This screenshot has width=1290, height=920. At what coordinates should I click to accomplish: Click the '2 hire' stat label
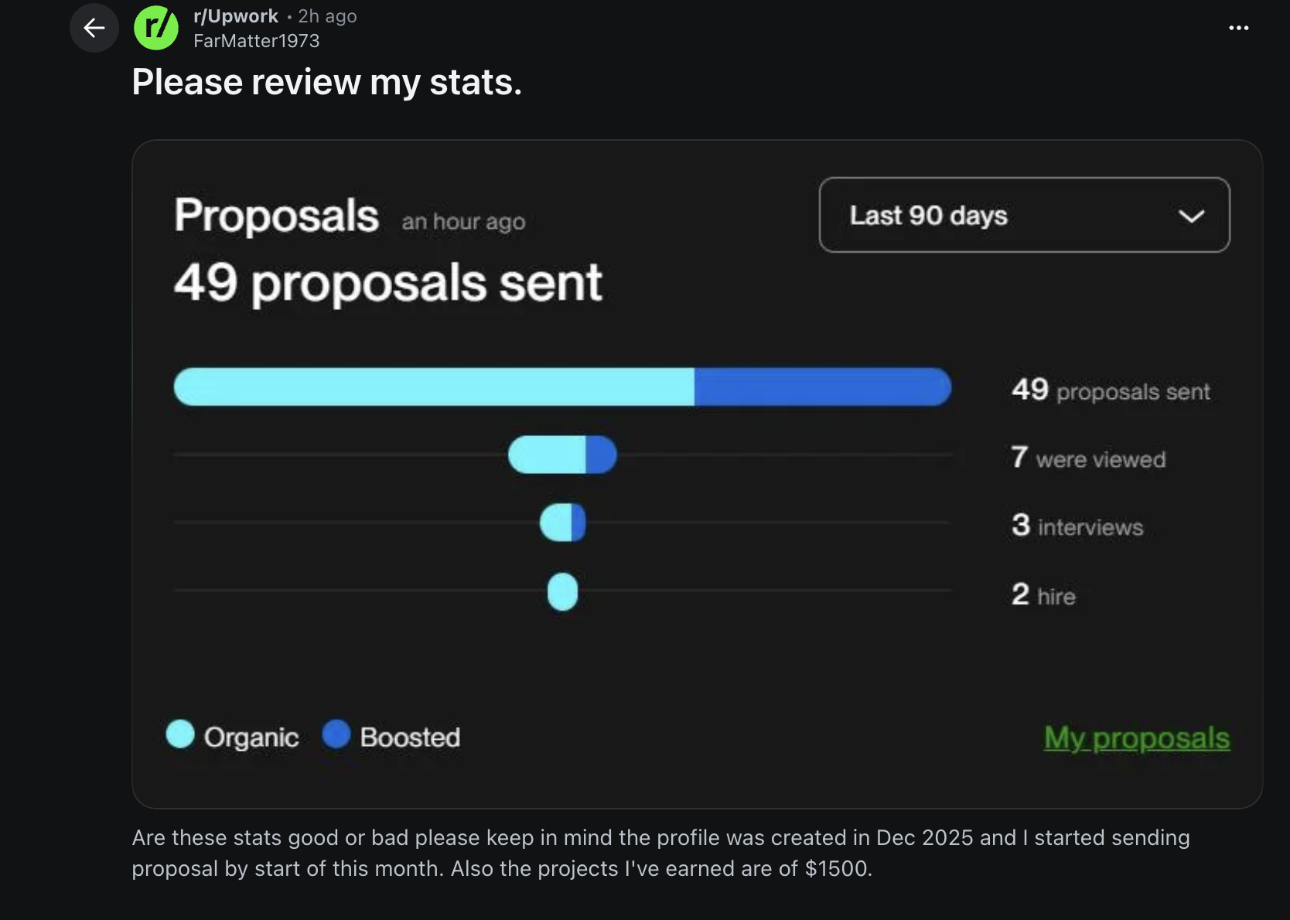coord(1043,595)
